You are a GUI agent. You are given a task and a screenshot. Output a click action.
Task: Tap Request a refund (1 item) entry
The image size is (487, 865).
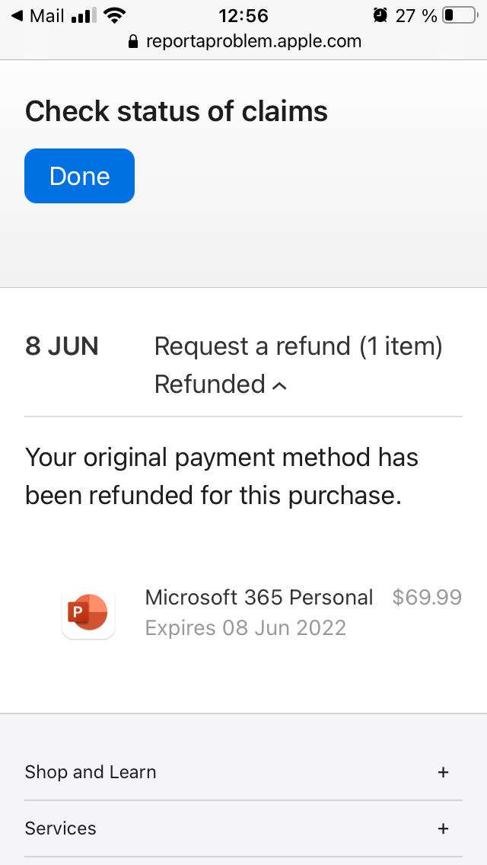tap(298, 347)
